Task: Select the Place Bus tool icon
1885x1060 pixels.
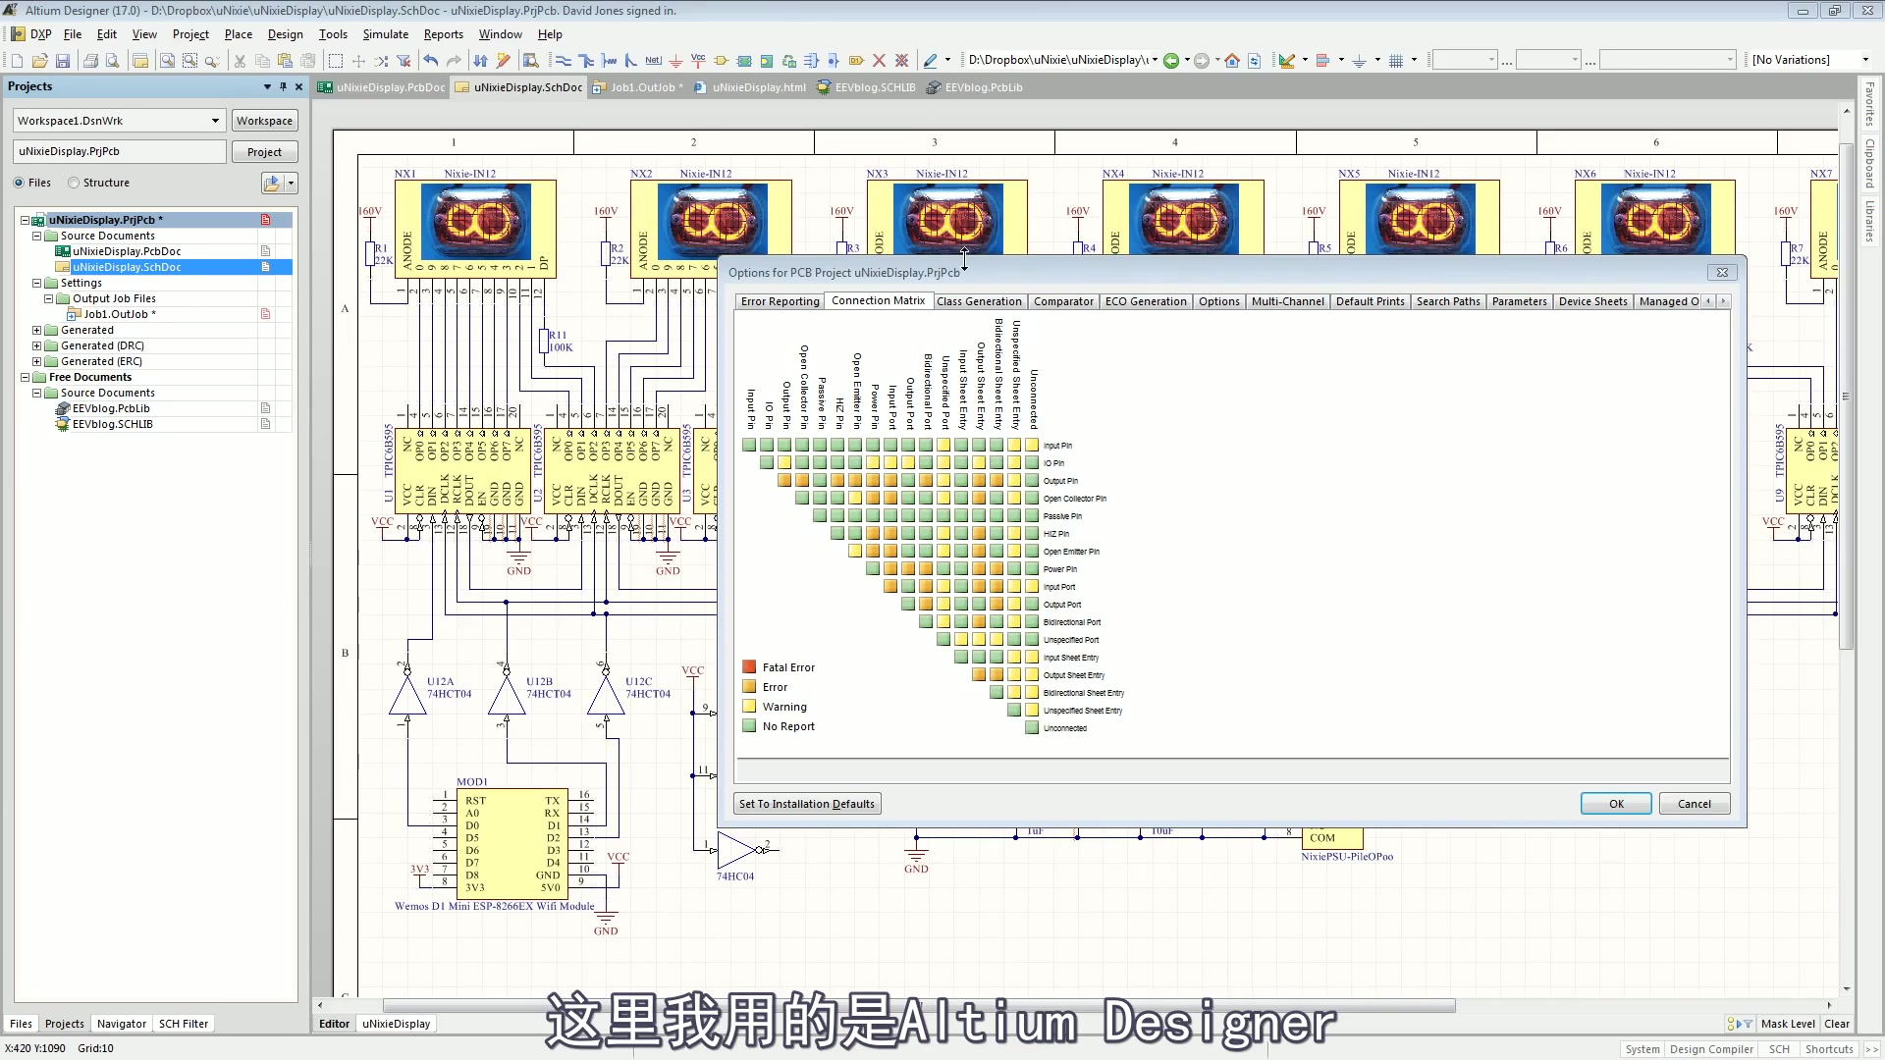Action: click(586, 61)
